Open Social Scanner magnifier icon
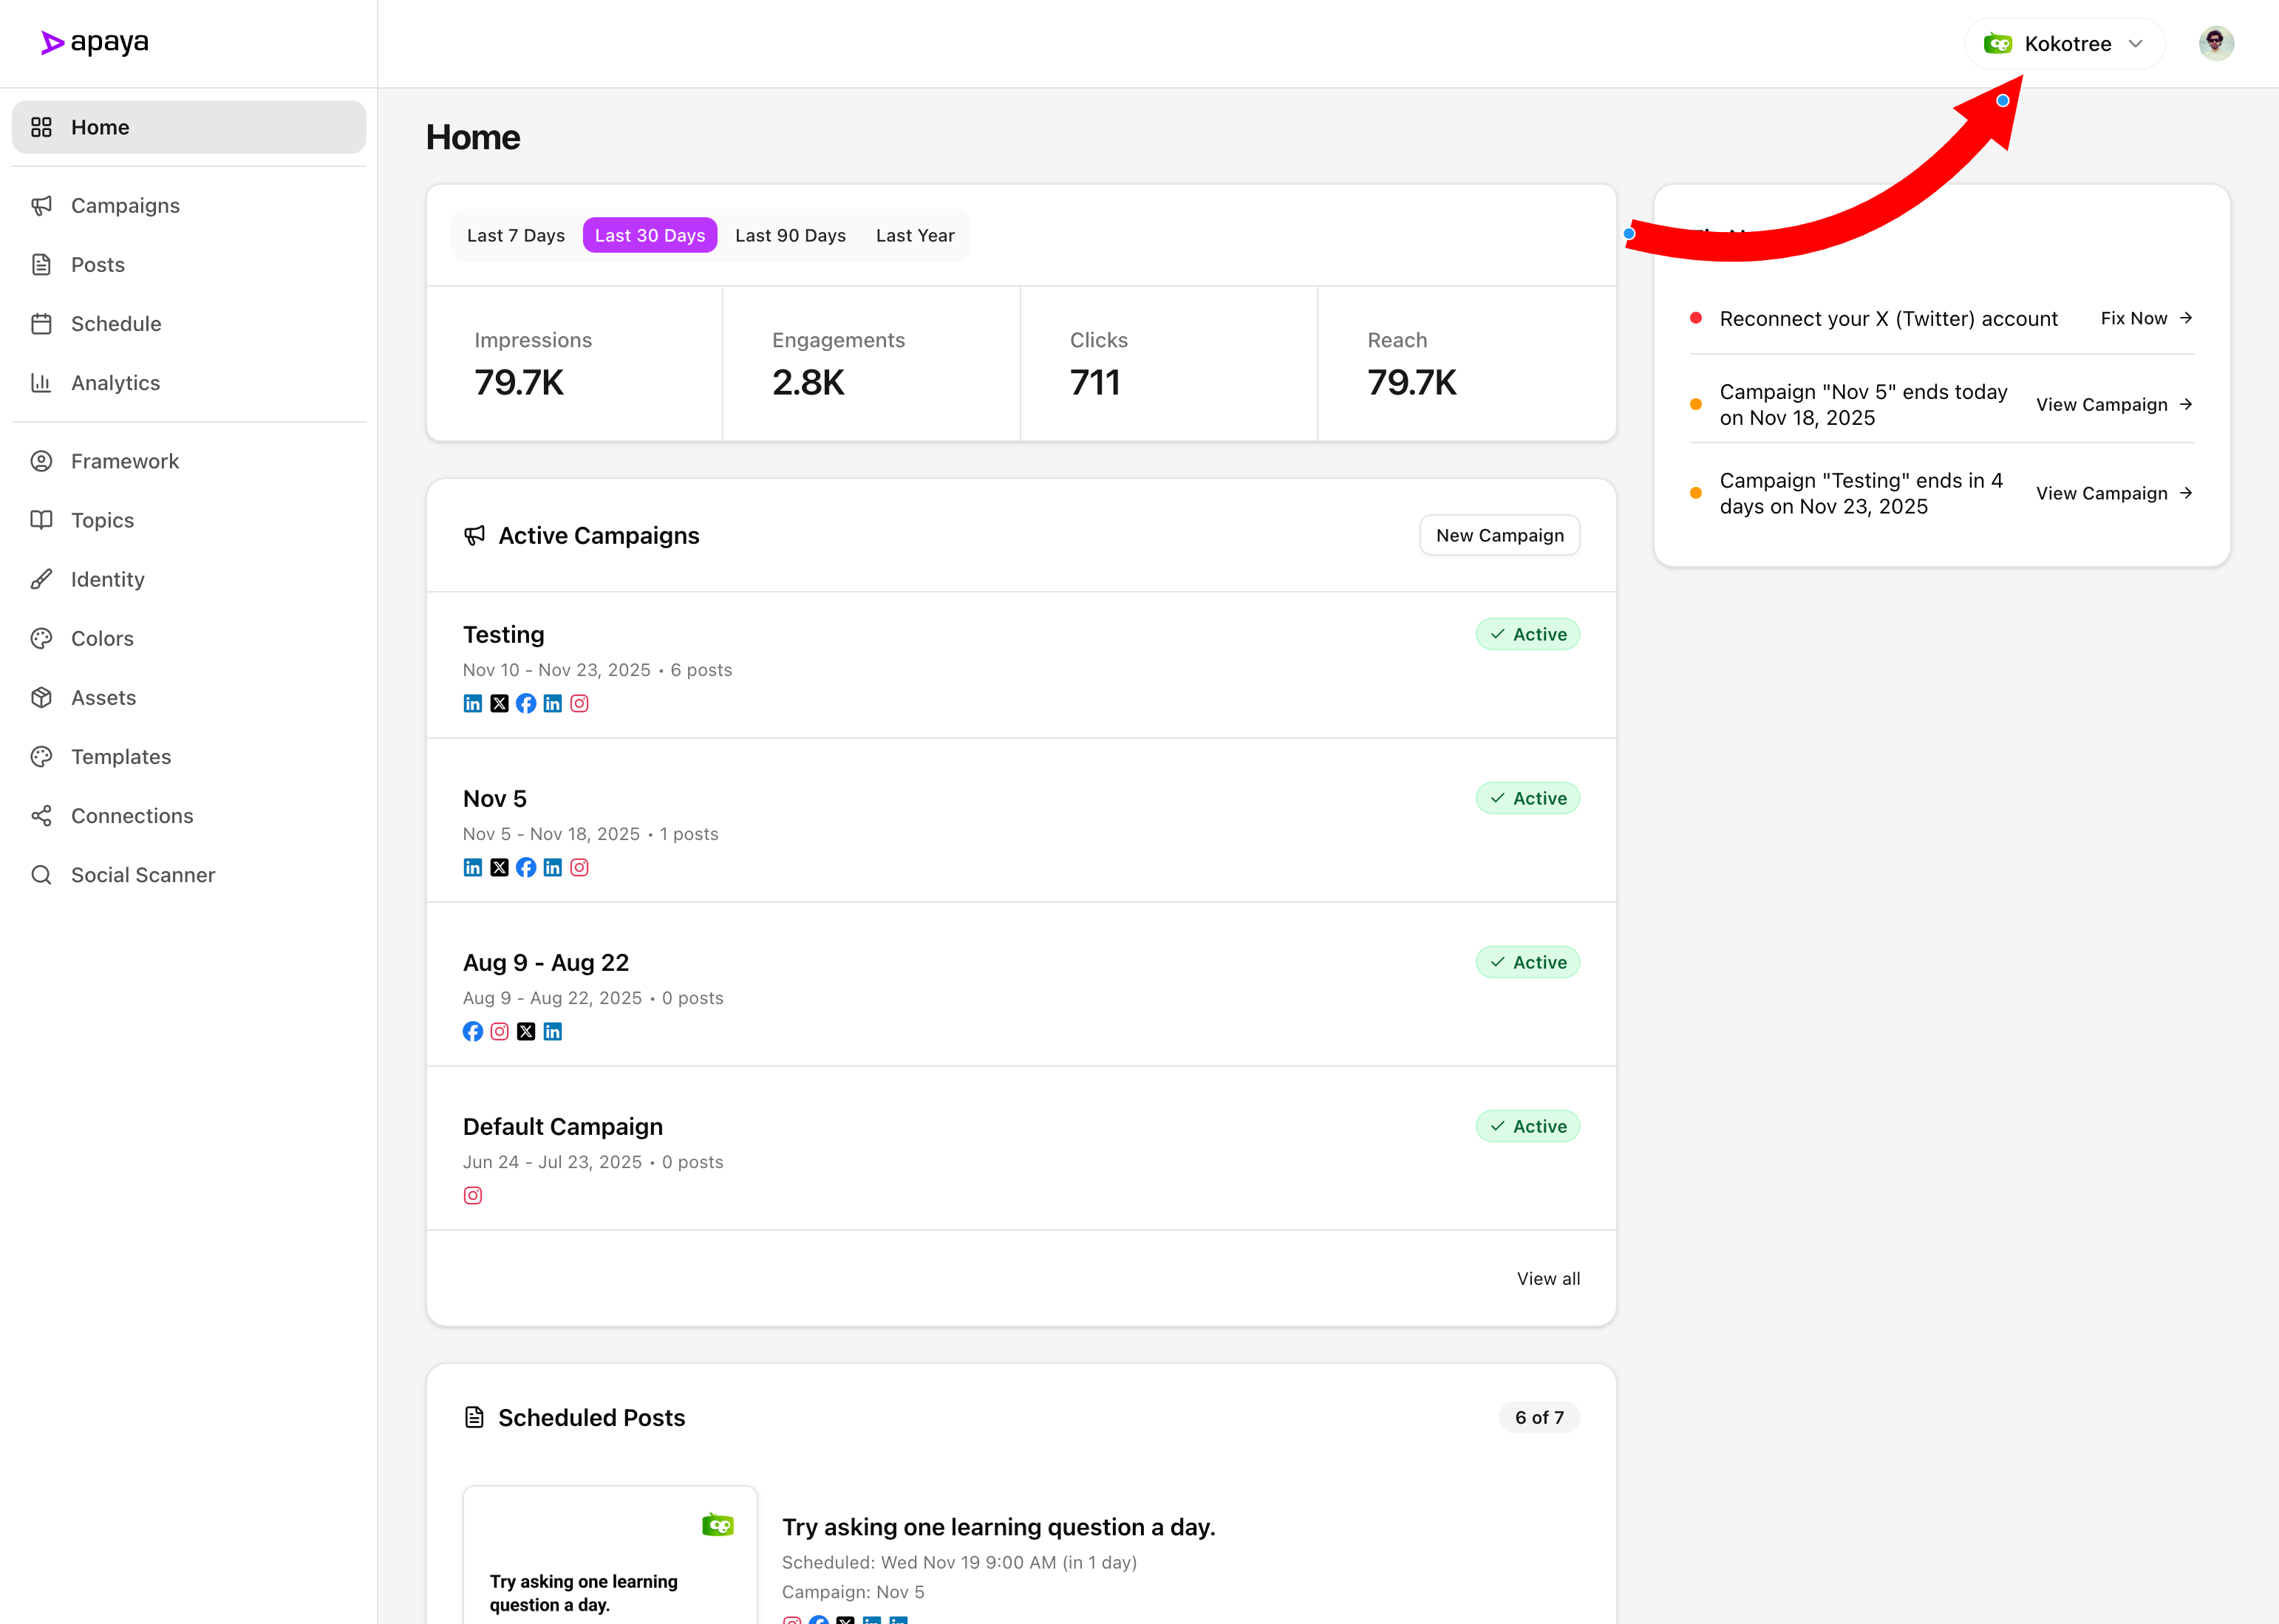 point(41,875)
